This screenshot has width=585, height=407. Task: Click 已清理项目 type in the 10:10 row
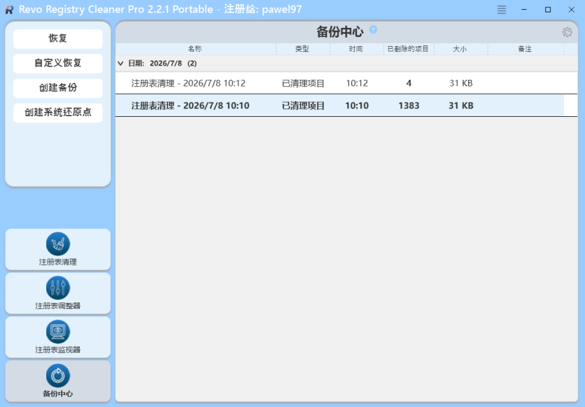point(303,106)
